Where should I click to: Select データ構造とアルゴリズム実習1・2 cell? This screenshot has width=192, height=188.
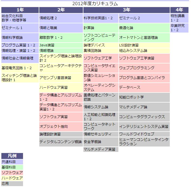[x=61, y=107]
